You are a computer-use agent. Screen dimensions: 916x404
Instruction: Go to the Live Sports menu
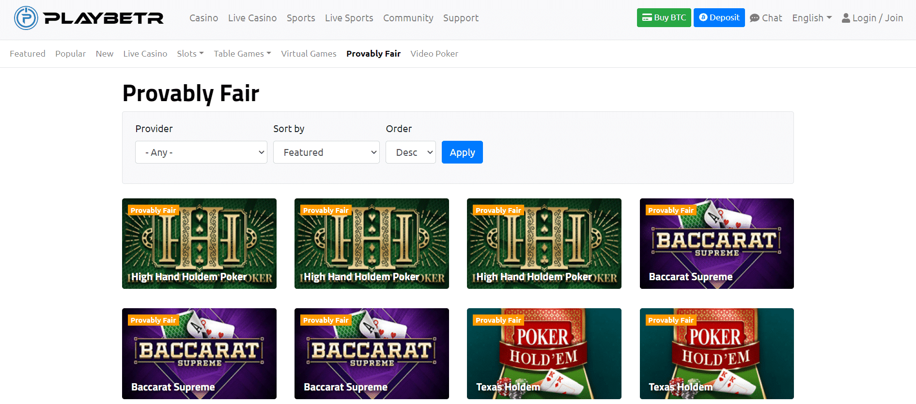[349, 18]
